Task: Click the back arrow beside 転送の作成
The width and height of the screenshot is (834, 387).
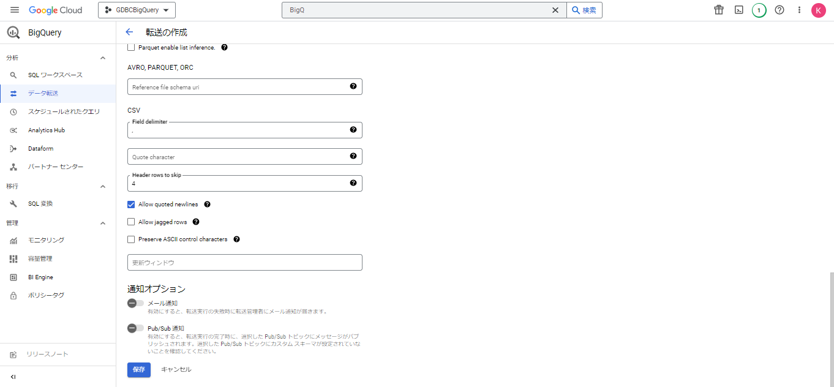Action: coord(129,32)
